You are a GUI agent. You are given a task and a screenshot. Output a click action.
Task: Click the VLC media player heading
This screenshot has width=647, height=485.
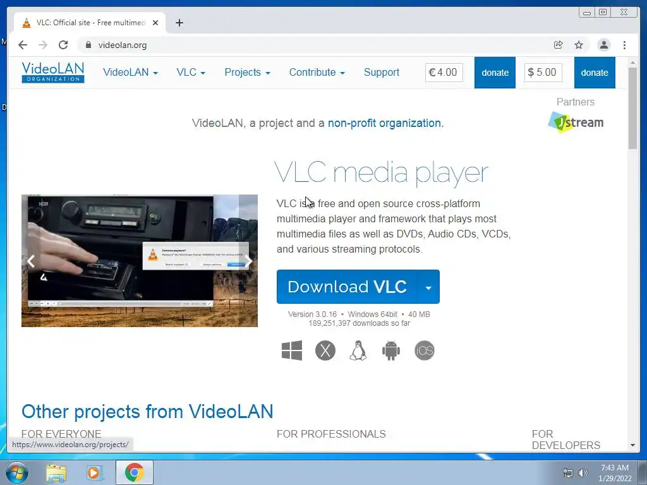point(381,172)
